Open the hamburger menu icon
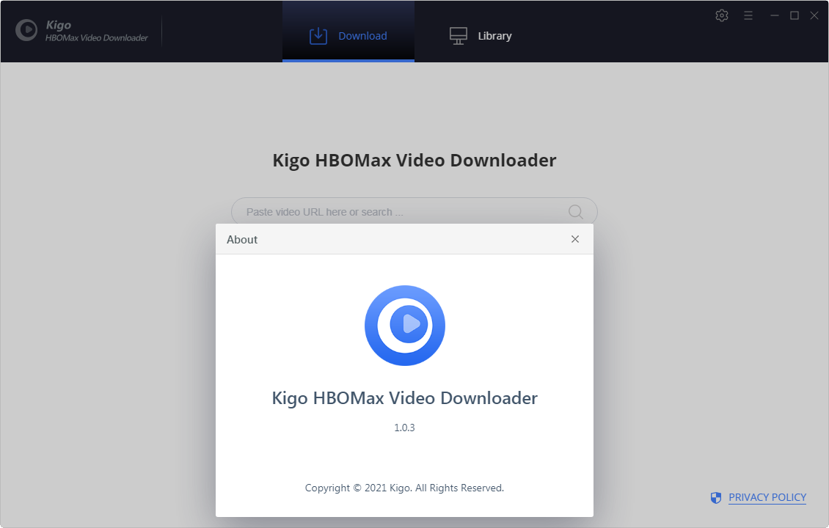 pos(748,15)
